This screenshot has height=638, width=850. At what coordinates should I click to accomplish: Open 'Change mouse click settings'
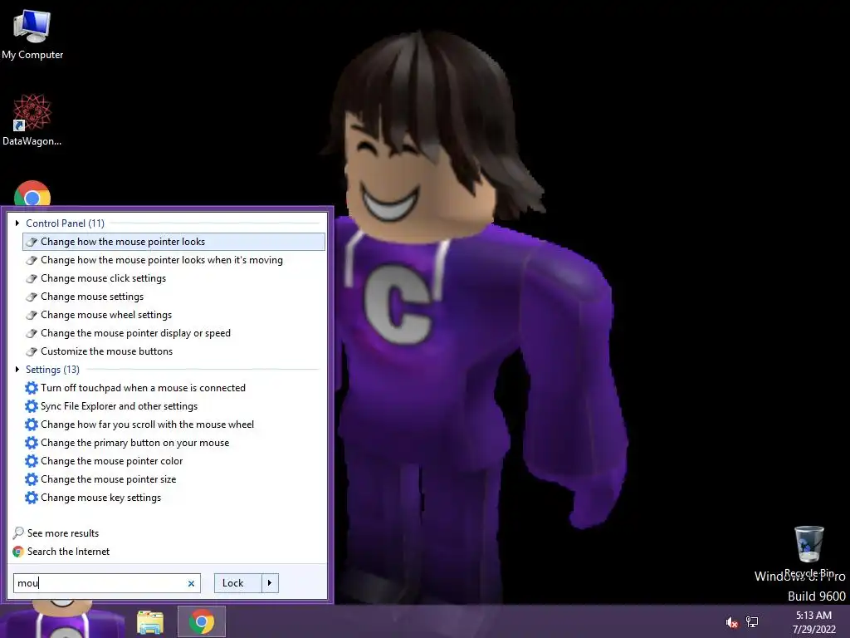pyautogui.click(x=174, y=278)
